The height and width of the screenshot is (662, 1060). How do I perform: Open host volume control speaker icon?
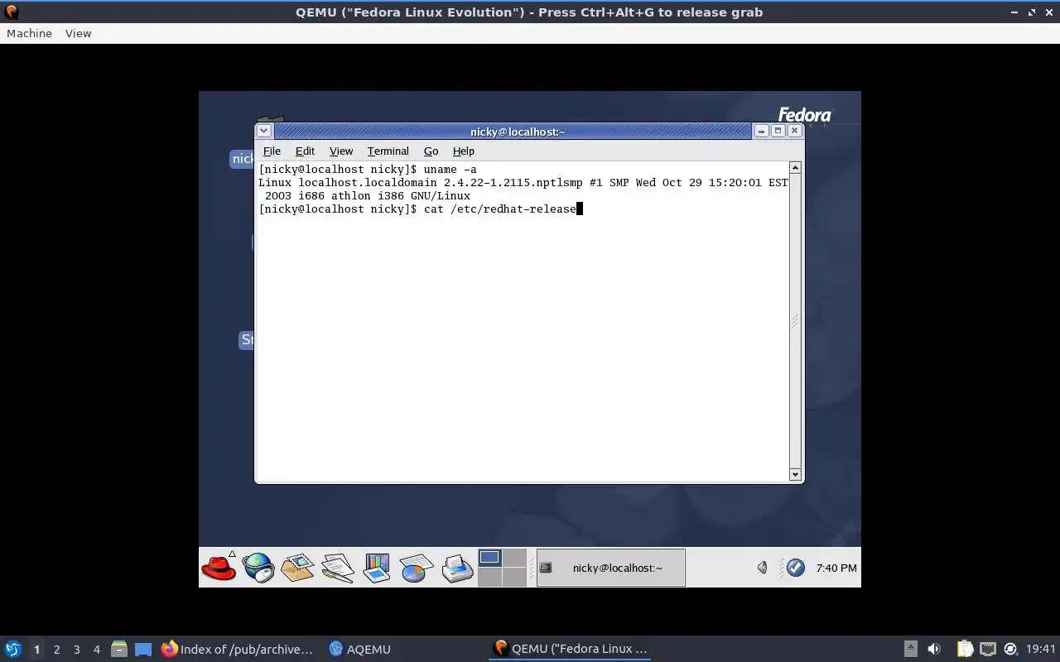click(934, 649)
